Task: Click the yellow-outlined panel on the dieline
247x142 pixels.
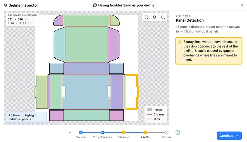Action: (x=132, y=92)
